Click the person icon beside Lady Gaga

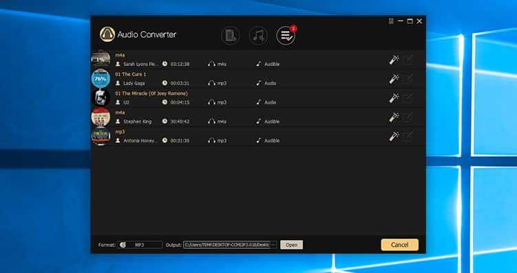[x=118, y=83]
